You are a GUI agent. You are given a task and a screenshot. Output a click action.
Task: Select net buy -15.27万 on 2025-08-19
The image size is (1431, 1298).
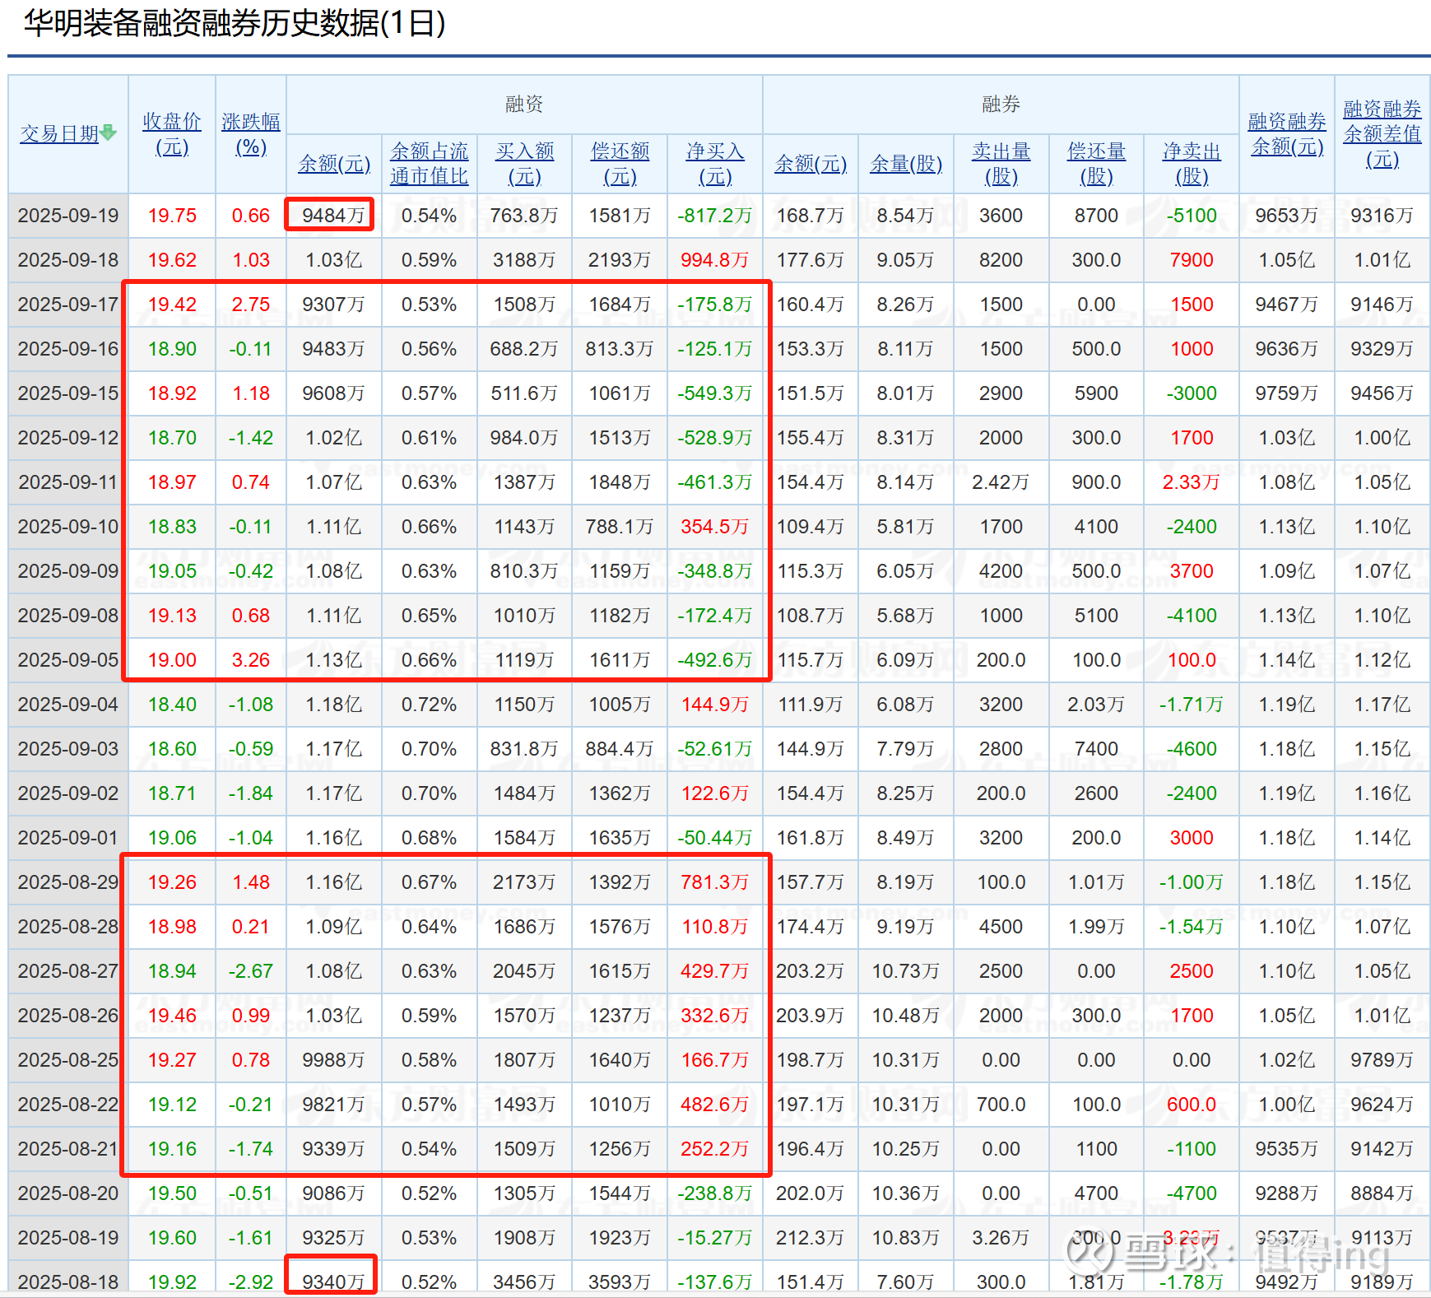click(x=715, y=1238)
